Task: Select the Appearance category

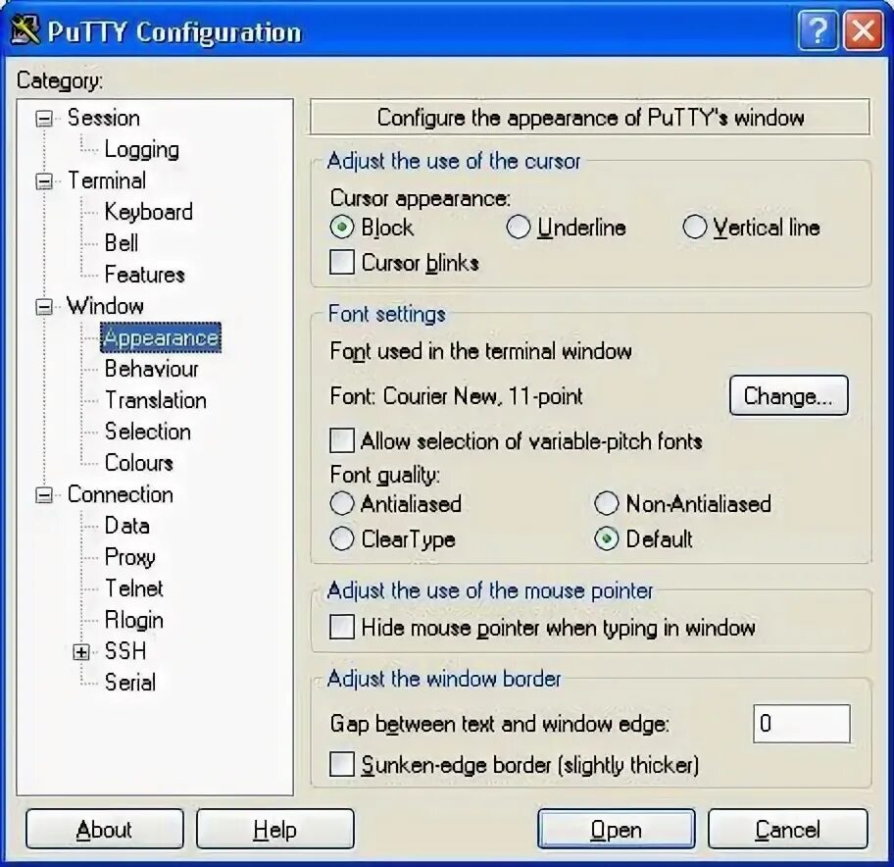Action: tap(161, 337)
